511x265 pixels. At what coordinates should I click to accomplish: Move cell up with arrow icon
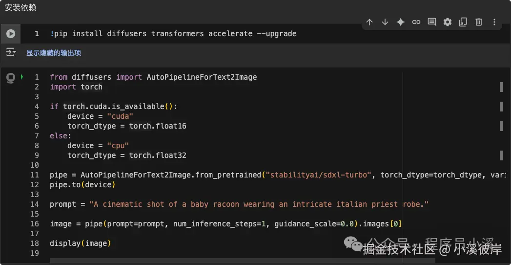click(x=369, y=22)
